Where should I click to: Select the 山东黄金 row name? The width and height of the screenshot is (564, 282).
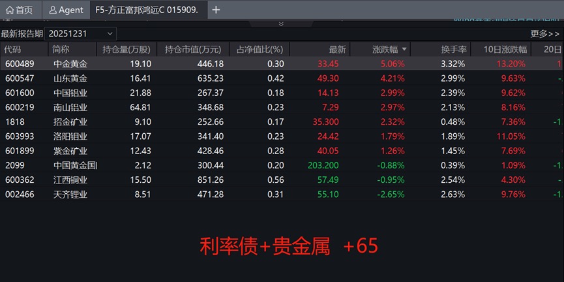(x=70, y=78)
